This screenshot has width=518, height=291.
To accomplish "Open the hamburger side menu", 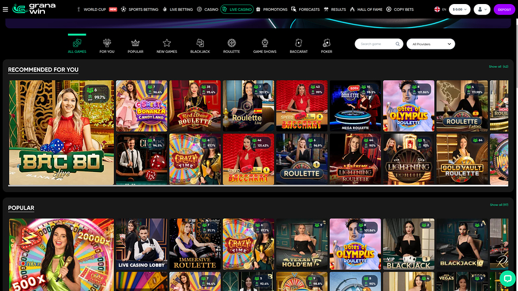I will [5, 9].
